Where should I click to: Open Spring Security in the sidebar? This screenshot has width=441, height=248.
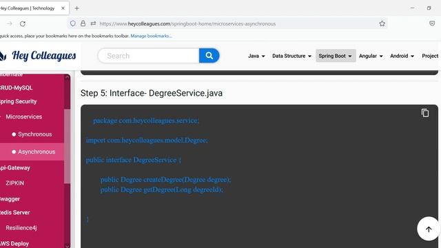[x=18, y=101]
